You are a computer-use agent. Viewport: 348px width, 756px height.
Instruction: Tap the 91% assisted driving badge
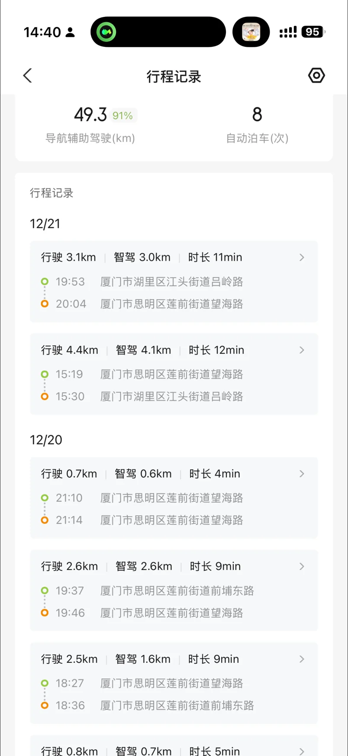tap(122, 116)
